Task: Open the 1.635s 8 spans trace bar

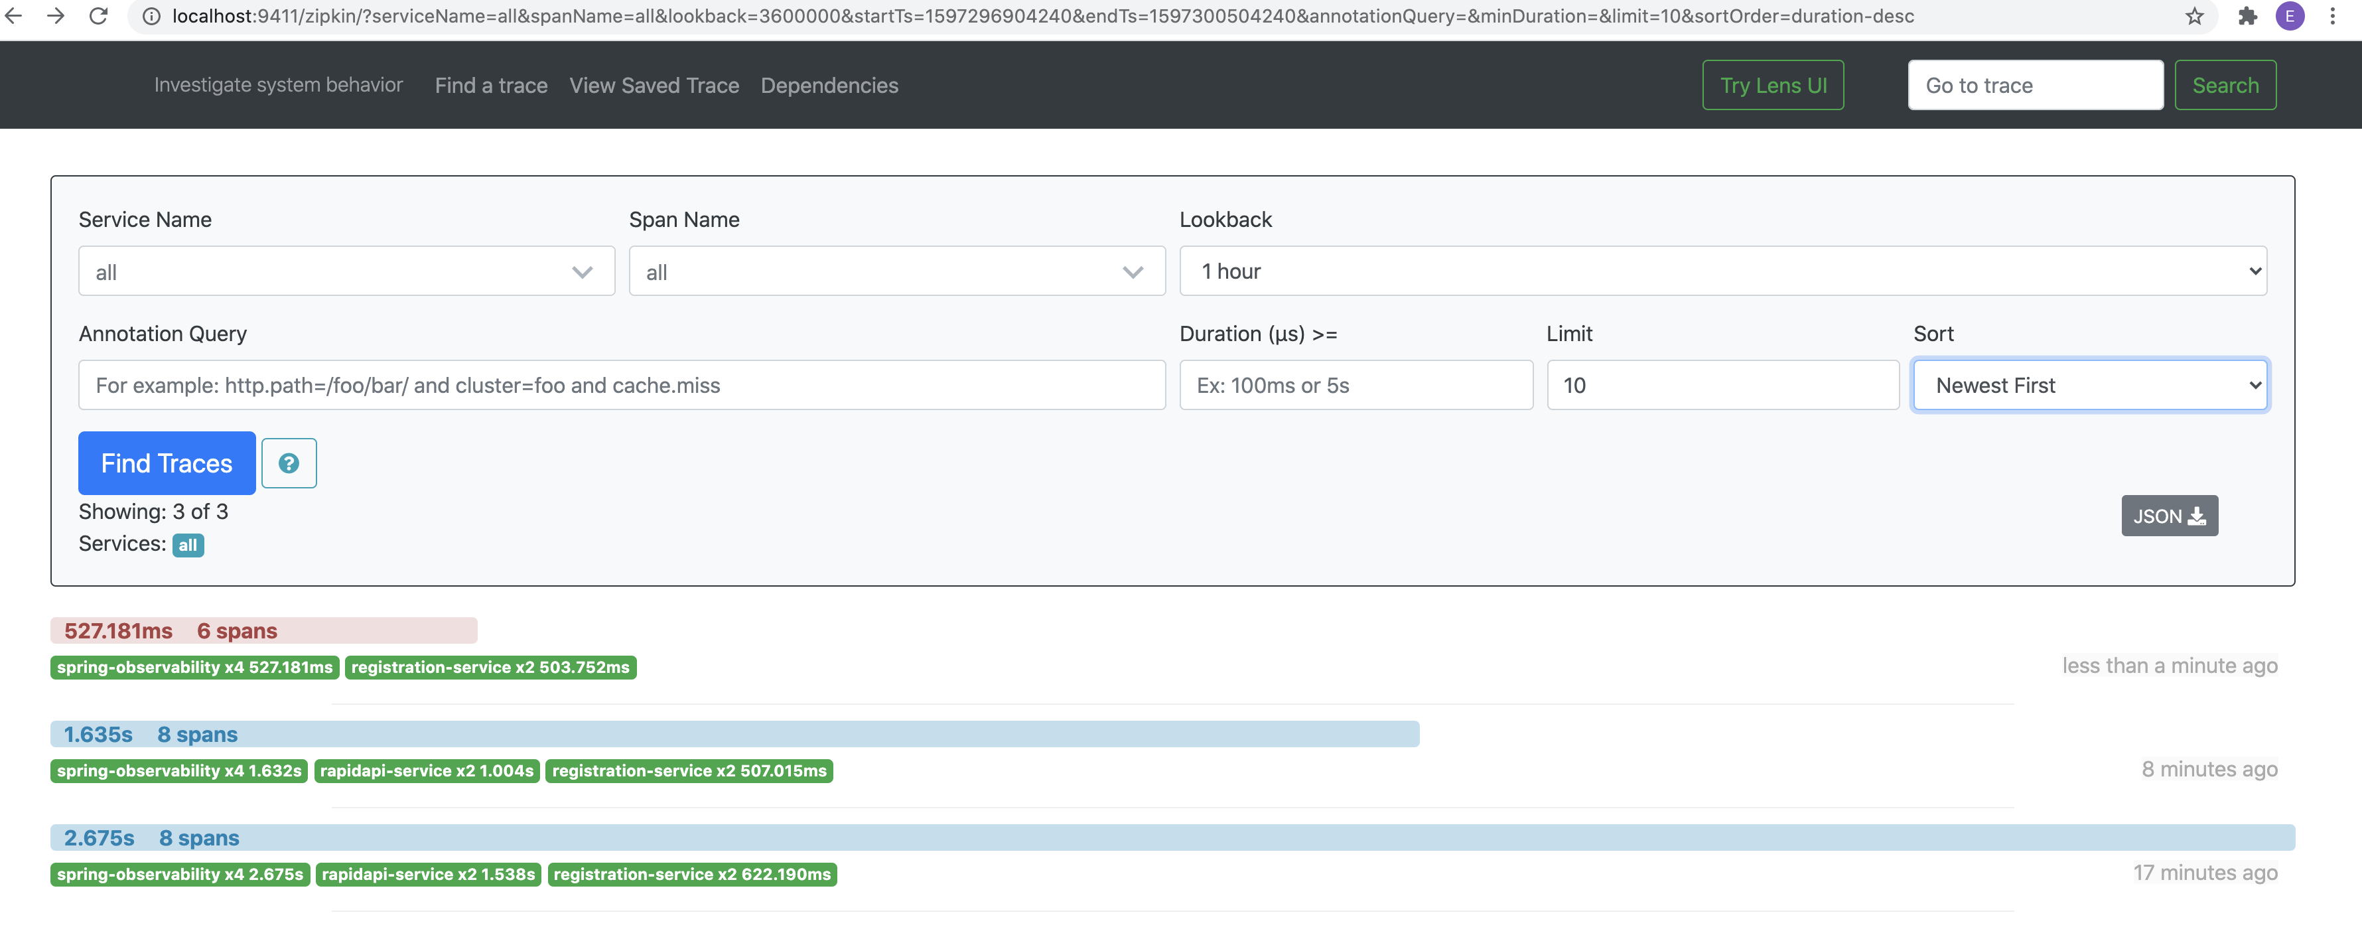Action: [734, 734]
